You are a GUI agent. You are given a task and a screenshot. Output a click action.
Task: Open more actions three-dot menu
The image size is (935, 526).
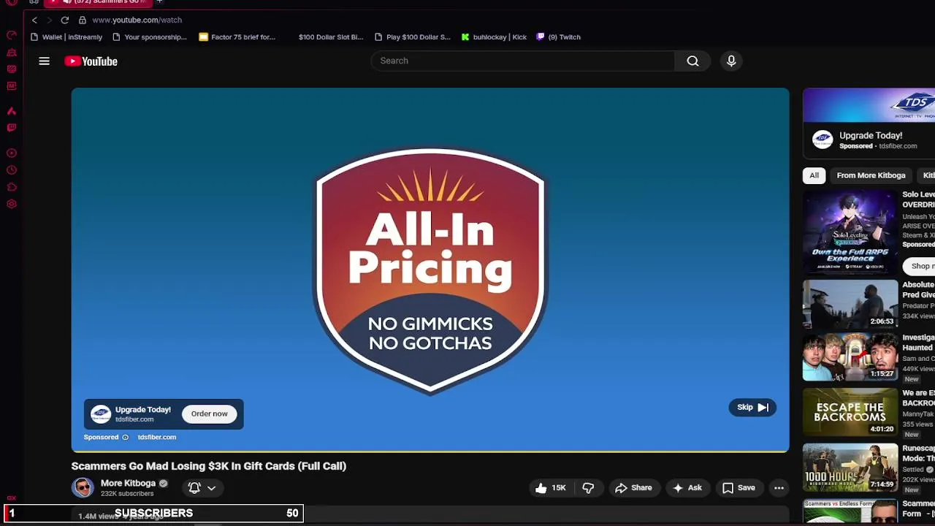point(779,488)
